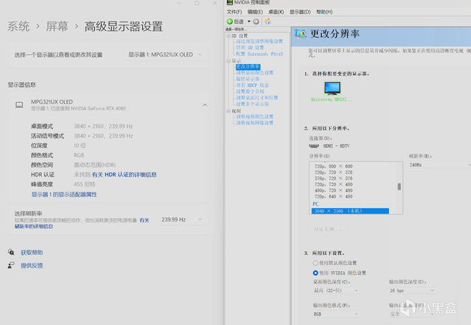Open the 文件(F) menu
This screenshot has width=471, height=325.
pyautogui.click(x=234, y=11)
